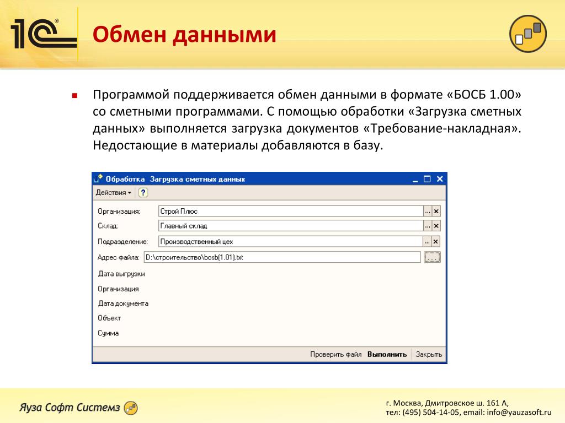Click the Организация input field with Строй Плюс
This screenshot has height=423, width=565.
(291, 211)
